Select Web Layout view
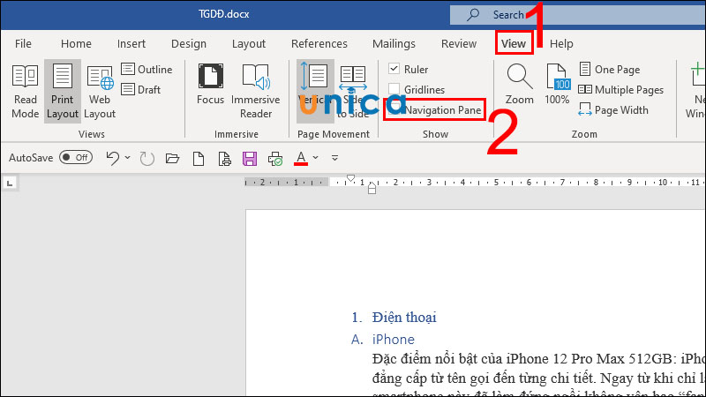Viewport: 706px width, 397px height. coord(100,91)
